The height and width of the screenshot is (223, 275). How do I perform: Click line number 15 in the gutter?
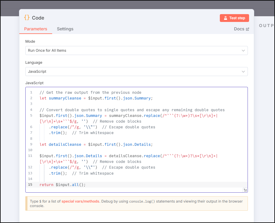click(30, 185)
